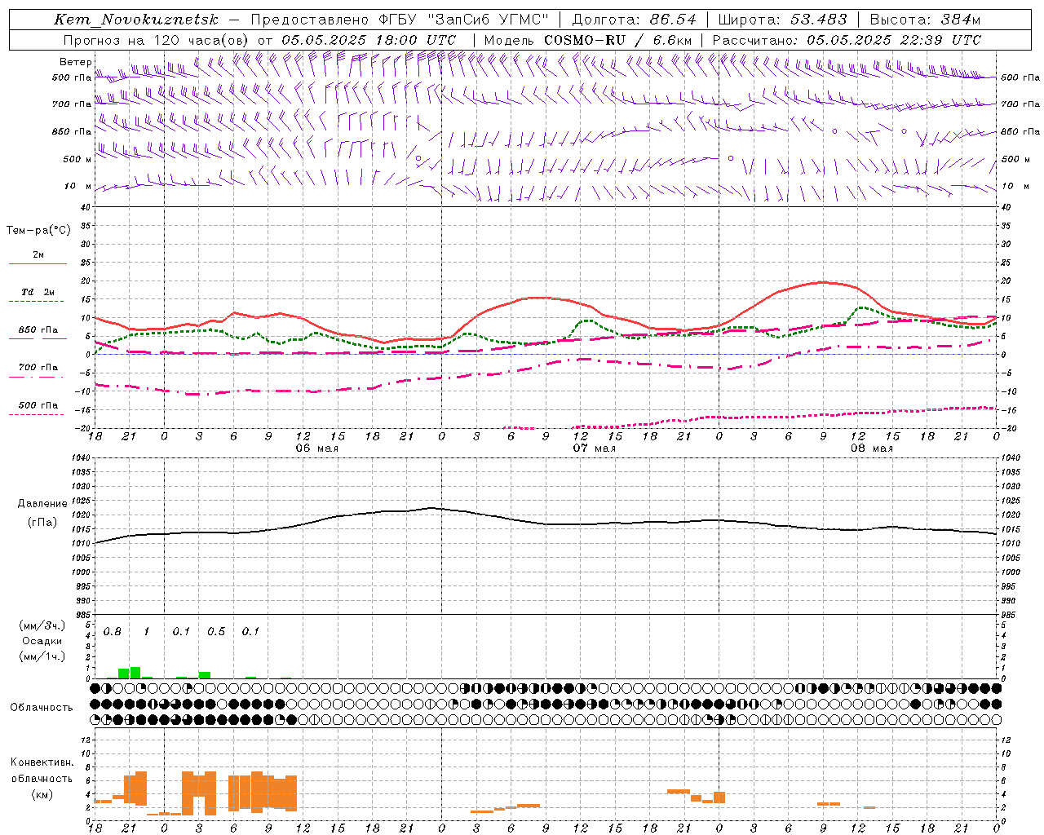Click the (мм/1ч.) precipitation unit label

pyautogui.click(x=42, y=656)
